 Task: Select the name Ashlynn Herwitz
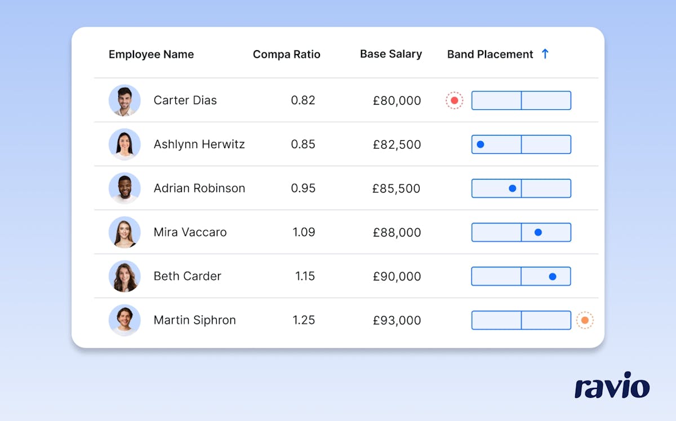point(199,144)
